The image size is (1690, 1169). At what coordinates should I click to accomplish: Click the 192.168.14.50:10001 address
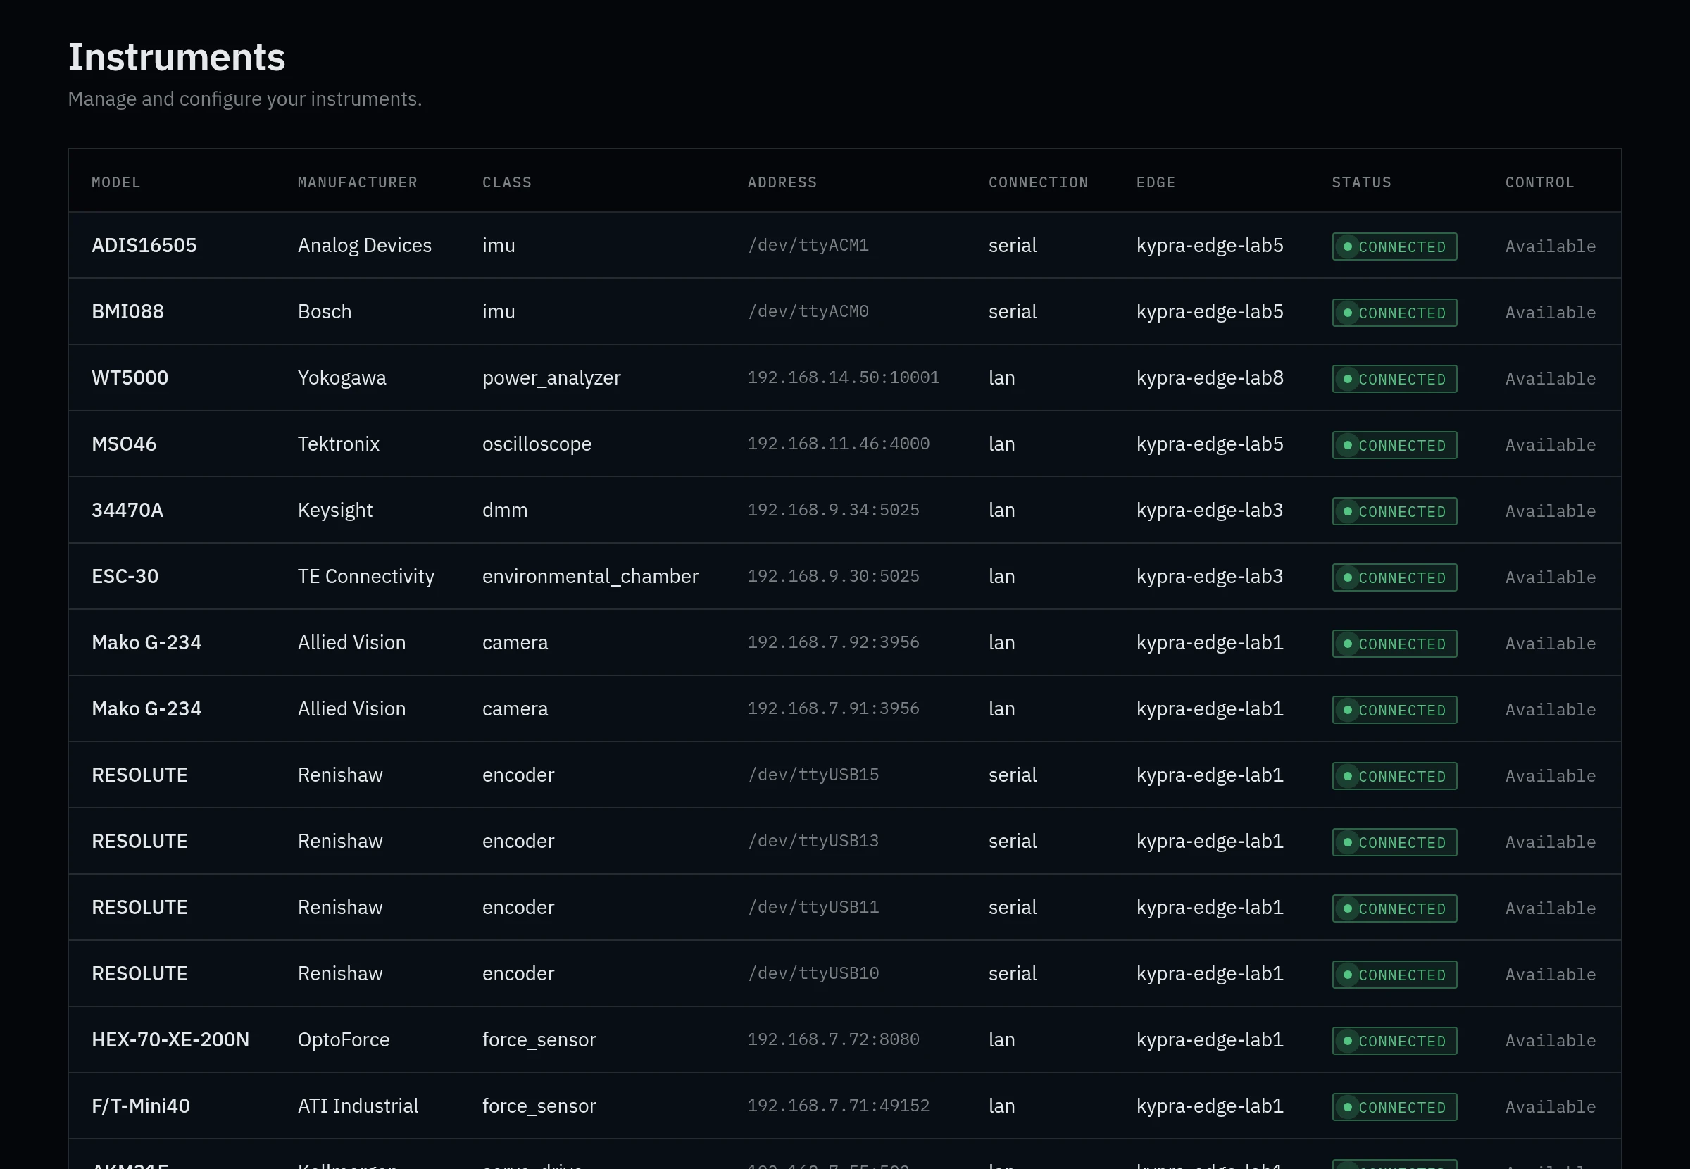(843, 378)
